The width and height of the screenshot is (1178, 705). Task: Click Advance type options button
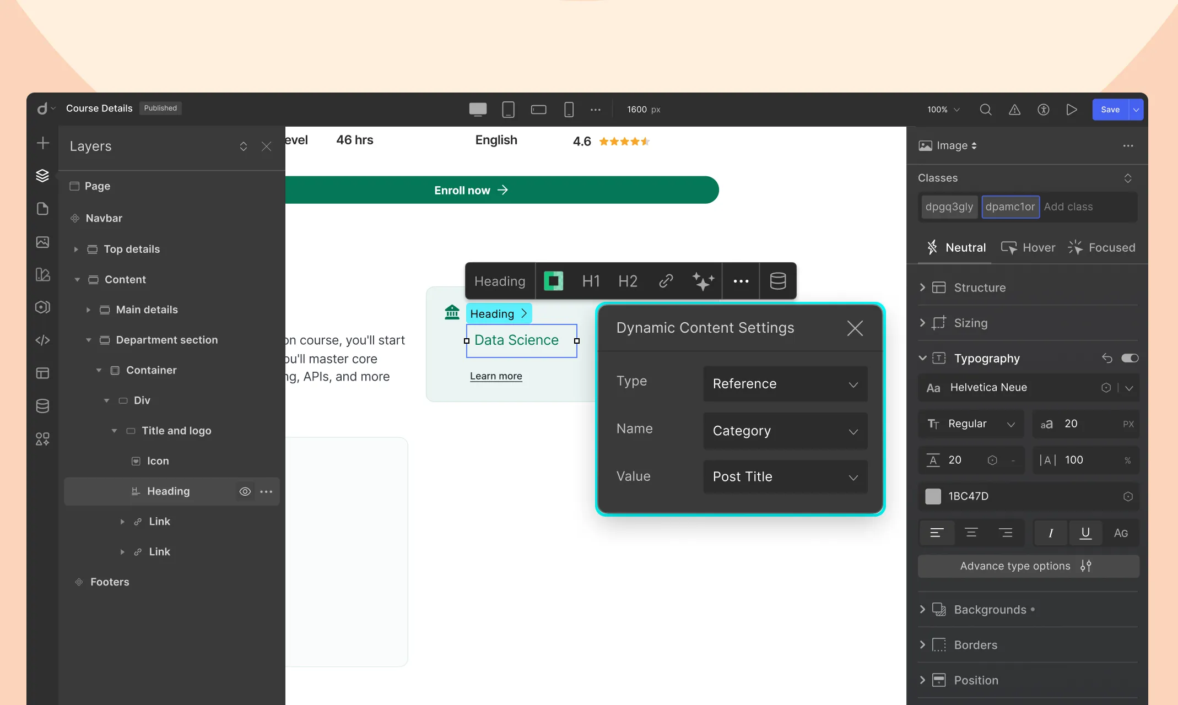coord(1028,566)
